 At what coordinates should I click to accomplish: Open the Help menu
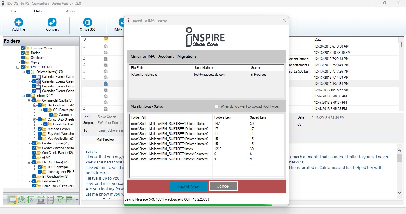tap(38, 11)
